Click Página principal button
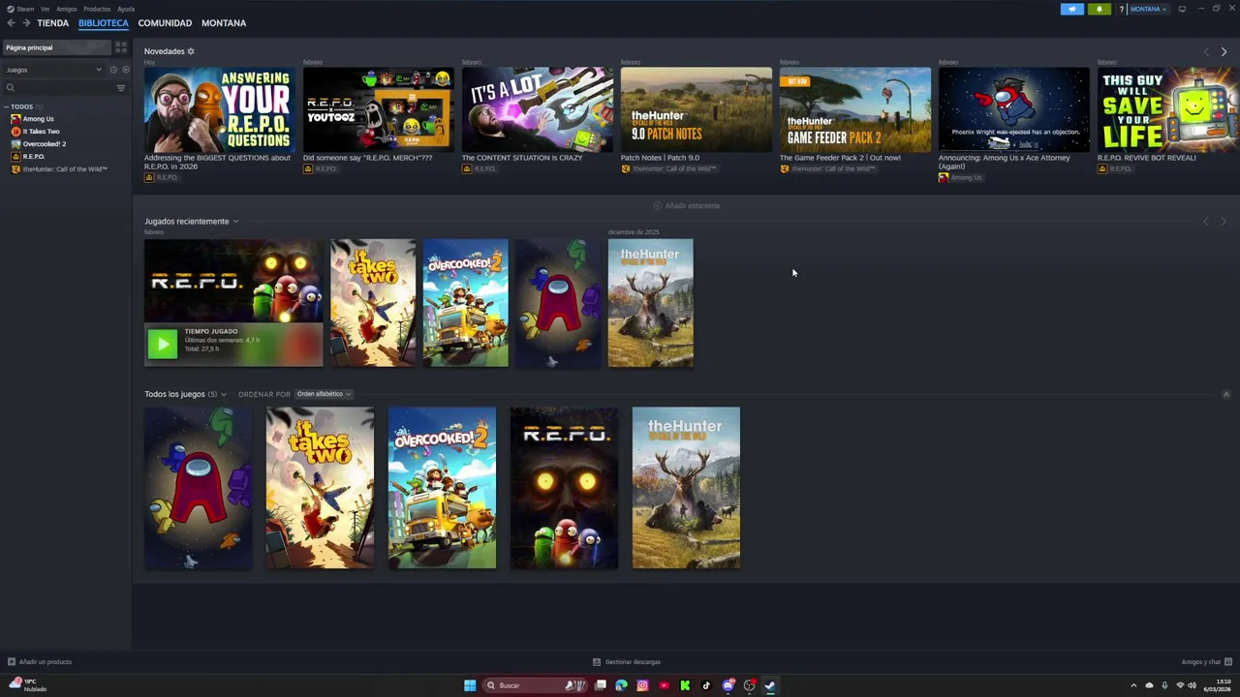Screen dimensions: 1240x697 [x=56, y=47]
